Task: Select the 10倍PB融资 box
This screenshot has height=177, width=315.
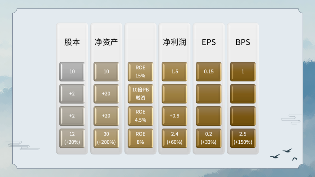Action: click(140, 94)
